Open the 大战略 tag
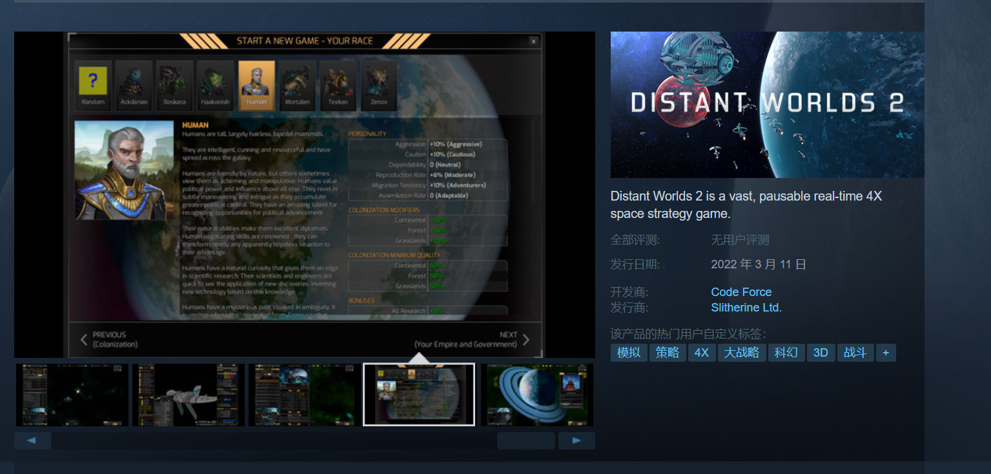The width and height of the screenshot is (991, 474). (x=741, y=353)
